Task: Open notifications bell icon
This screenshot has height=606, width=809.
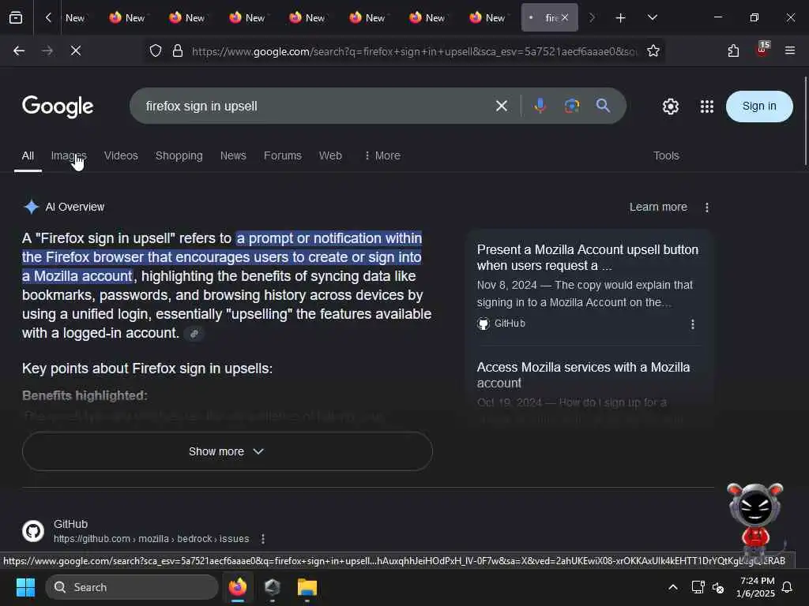Action: (x=788, y=587)
